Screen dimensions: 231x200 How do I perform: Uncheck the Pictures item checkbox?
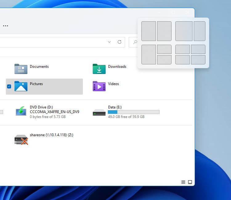(x=9, y=87)
